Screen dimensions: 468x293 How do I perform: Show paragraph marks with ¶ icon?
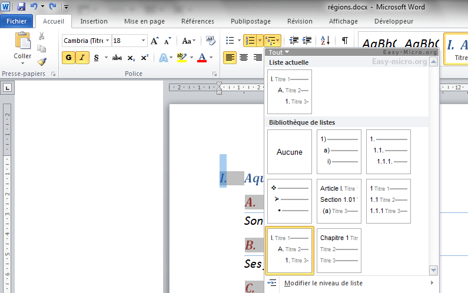pyautogui.click(x=345, y=40)
